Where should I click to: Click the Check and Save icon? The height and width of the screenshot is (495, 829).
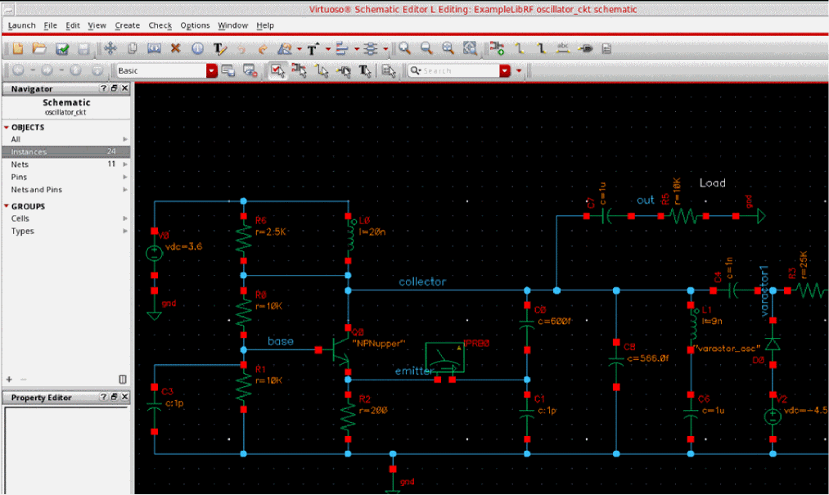[61, 49]
